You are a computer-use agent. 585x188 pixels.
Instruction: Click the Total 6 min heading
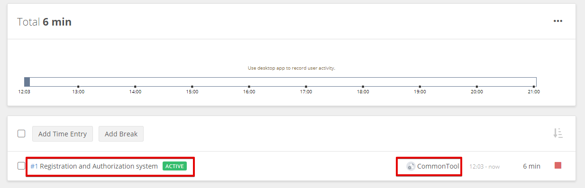tap(44, 22)
